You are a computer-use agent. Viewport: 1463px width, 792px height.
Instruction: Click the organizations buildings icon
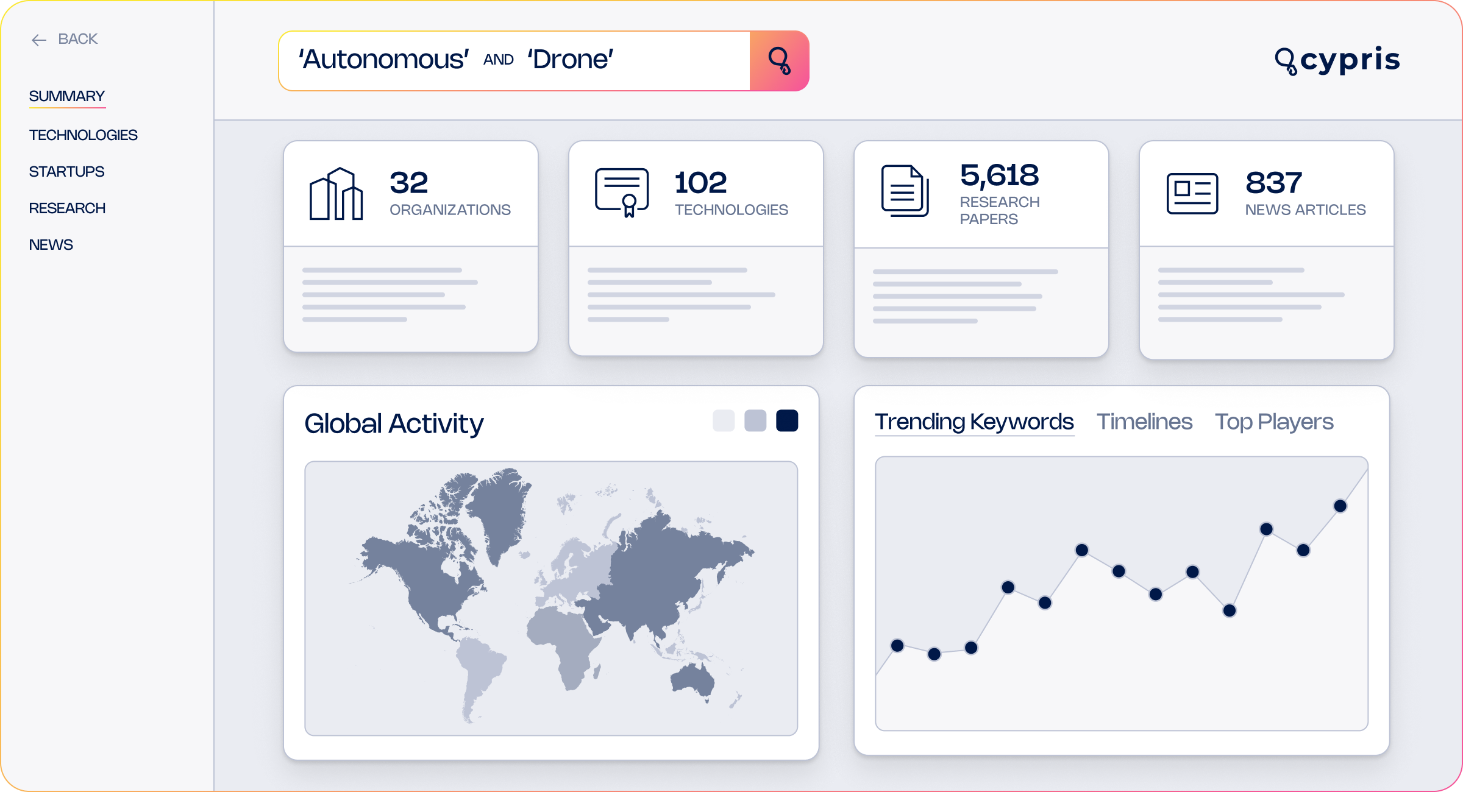pos(336,194)
